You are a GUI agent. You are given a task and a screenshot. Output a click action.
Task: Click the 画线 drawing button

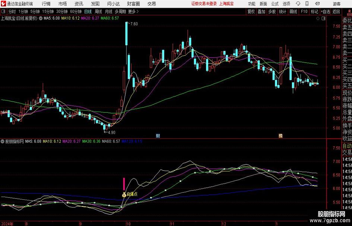tap(293, 12)
